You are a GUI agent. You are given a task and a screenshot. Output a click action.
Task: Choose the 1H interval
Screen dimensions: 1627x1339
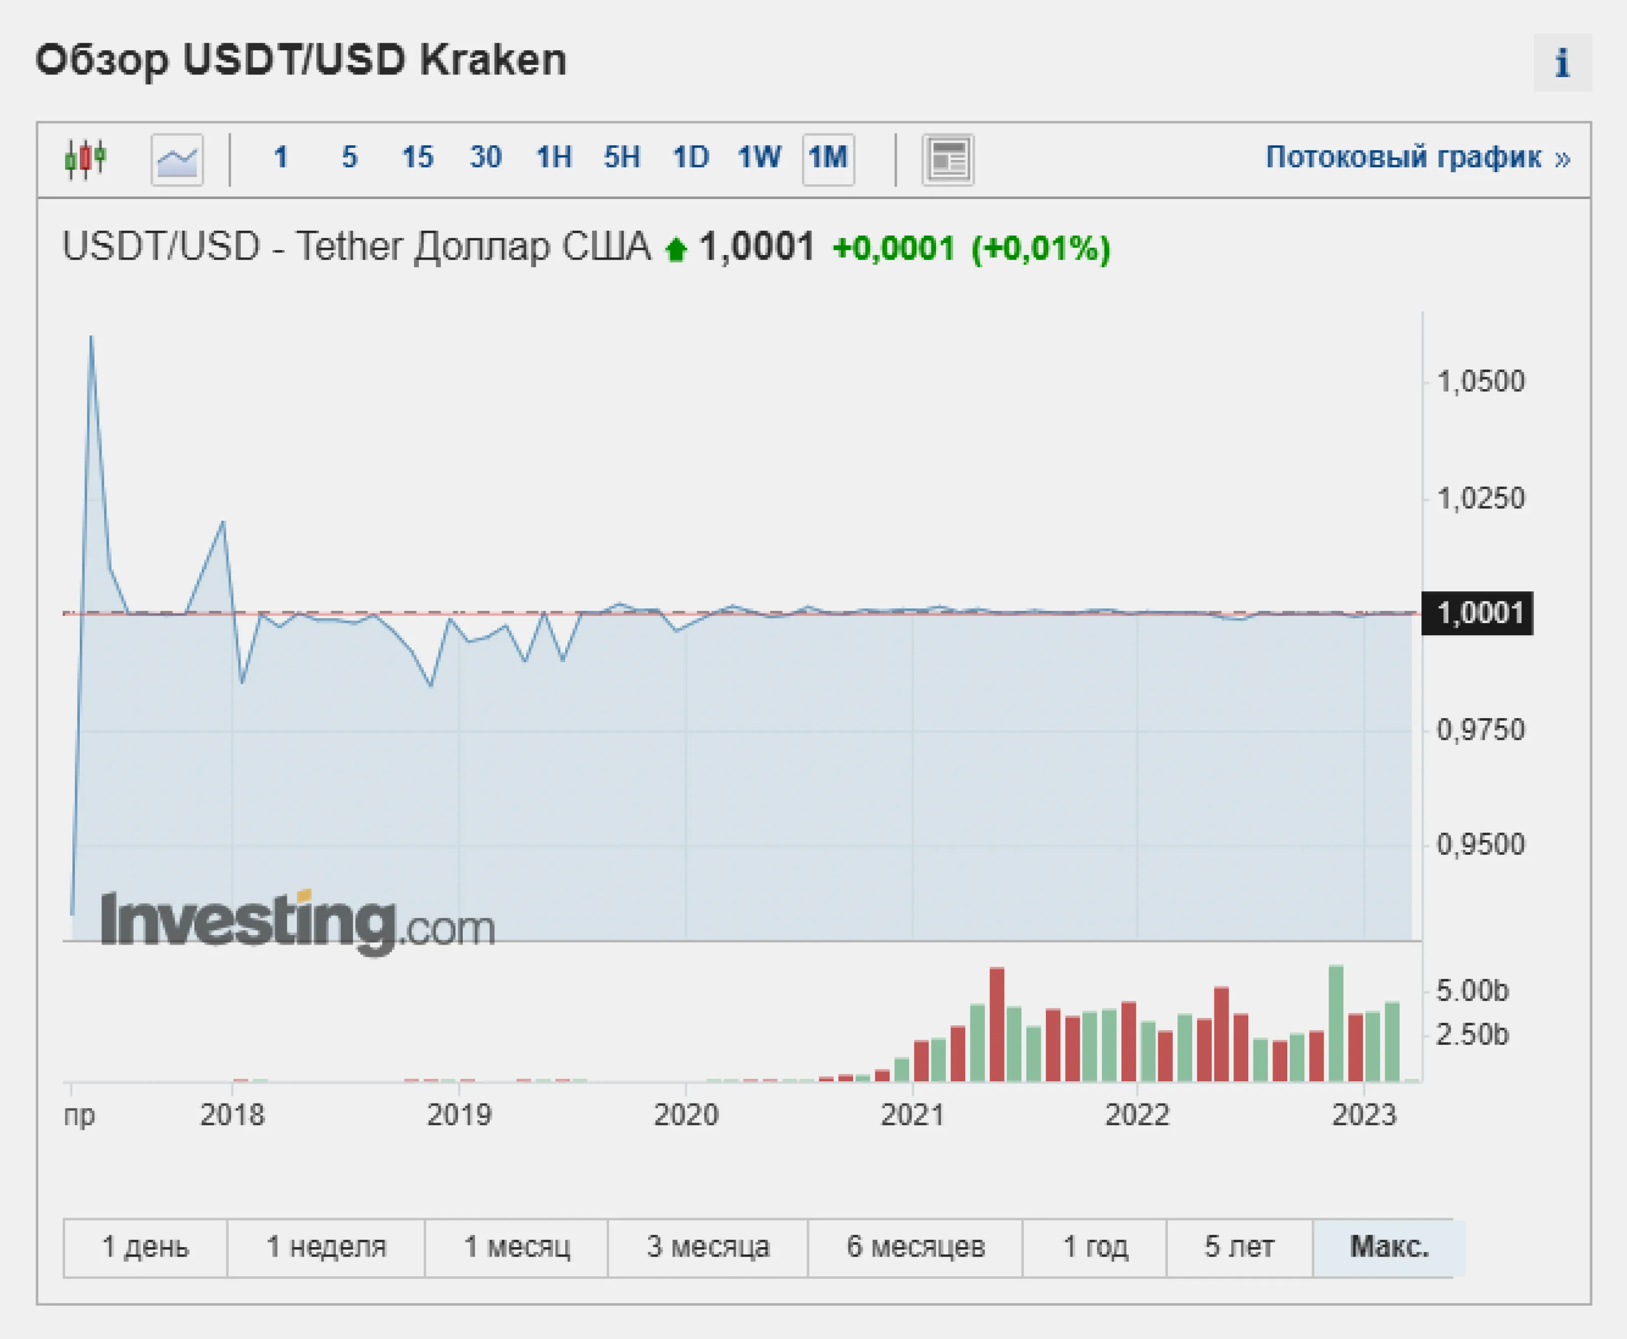tap(554, 158)
